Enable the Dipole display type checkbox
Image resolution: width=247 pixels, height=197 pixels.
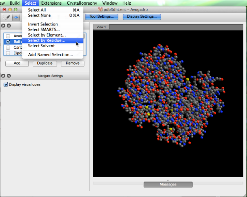pos(8,53)
